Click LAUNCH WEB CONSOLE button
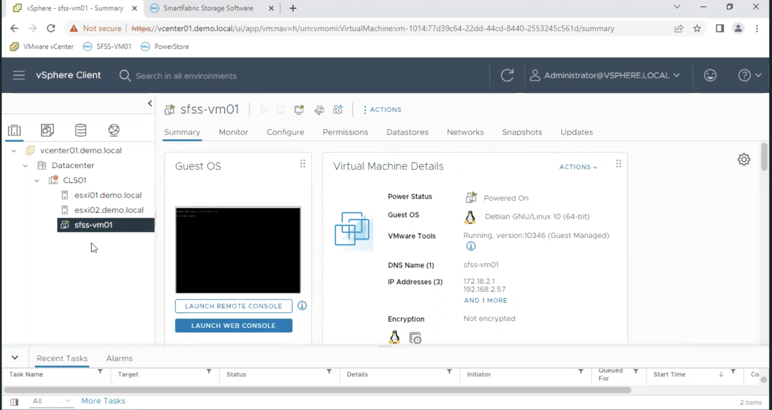Image resolution: width=772 pixels, height=410 pixels. point(234,326)
